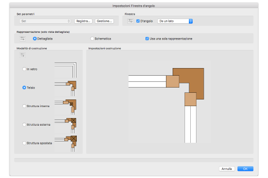Click the Annulla button
The height and width of the screenshot is (178, 268).
tap(227, 169)
